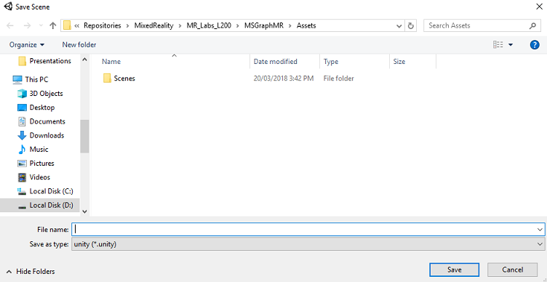This screenshot has width=547, height=282.
Task: Change view with the view icon
Action: click(x=498, y=44)
